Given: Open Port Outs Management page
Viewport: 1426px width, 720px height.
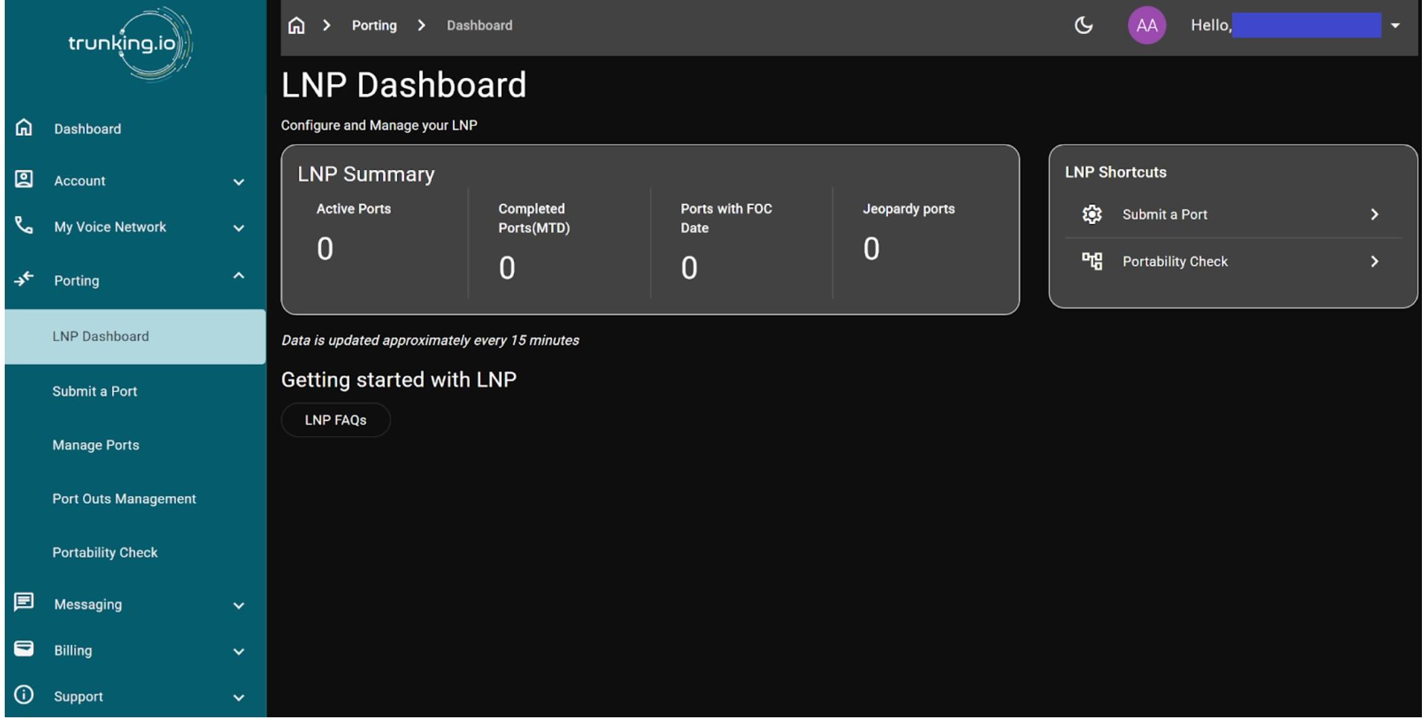Looking at the screenshot, I should tap(124, 499).
